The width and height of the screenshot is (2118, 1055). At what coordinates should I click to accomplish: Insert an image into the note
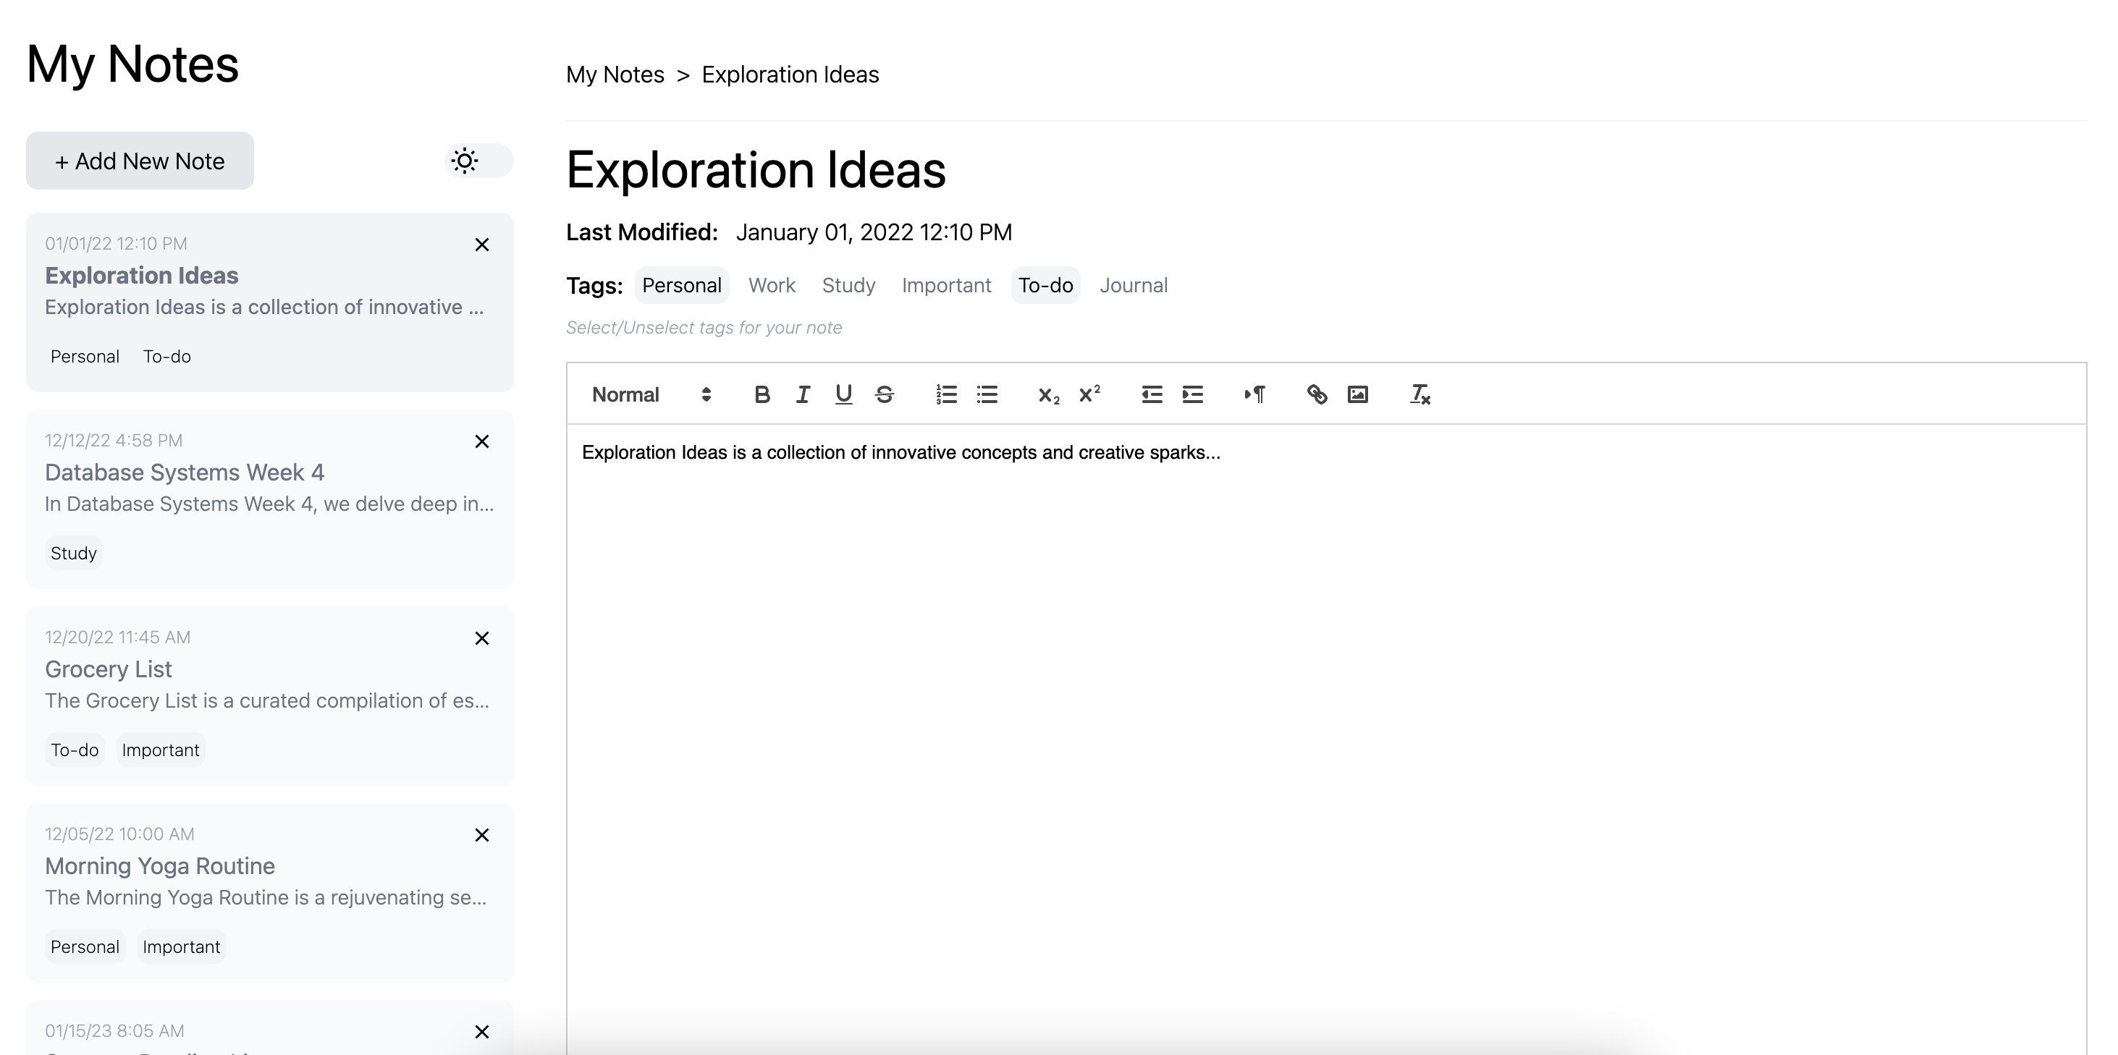click(1357, 394)
